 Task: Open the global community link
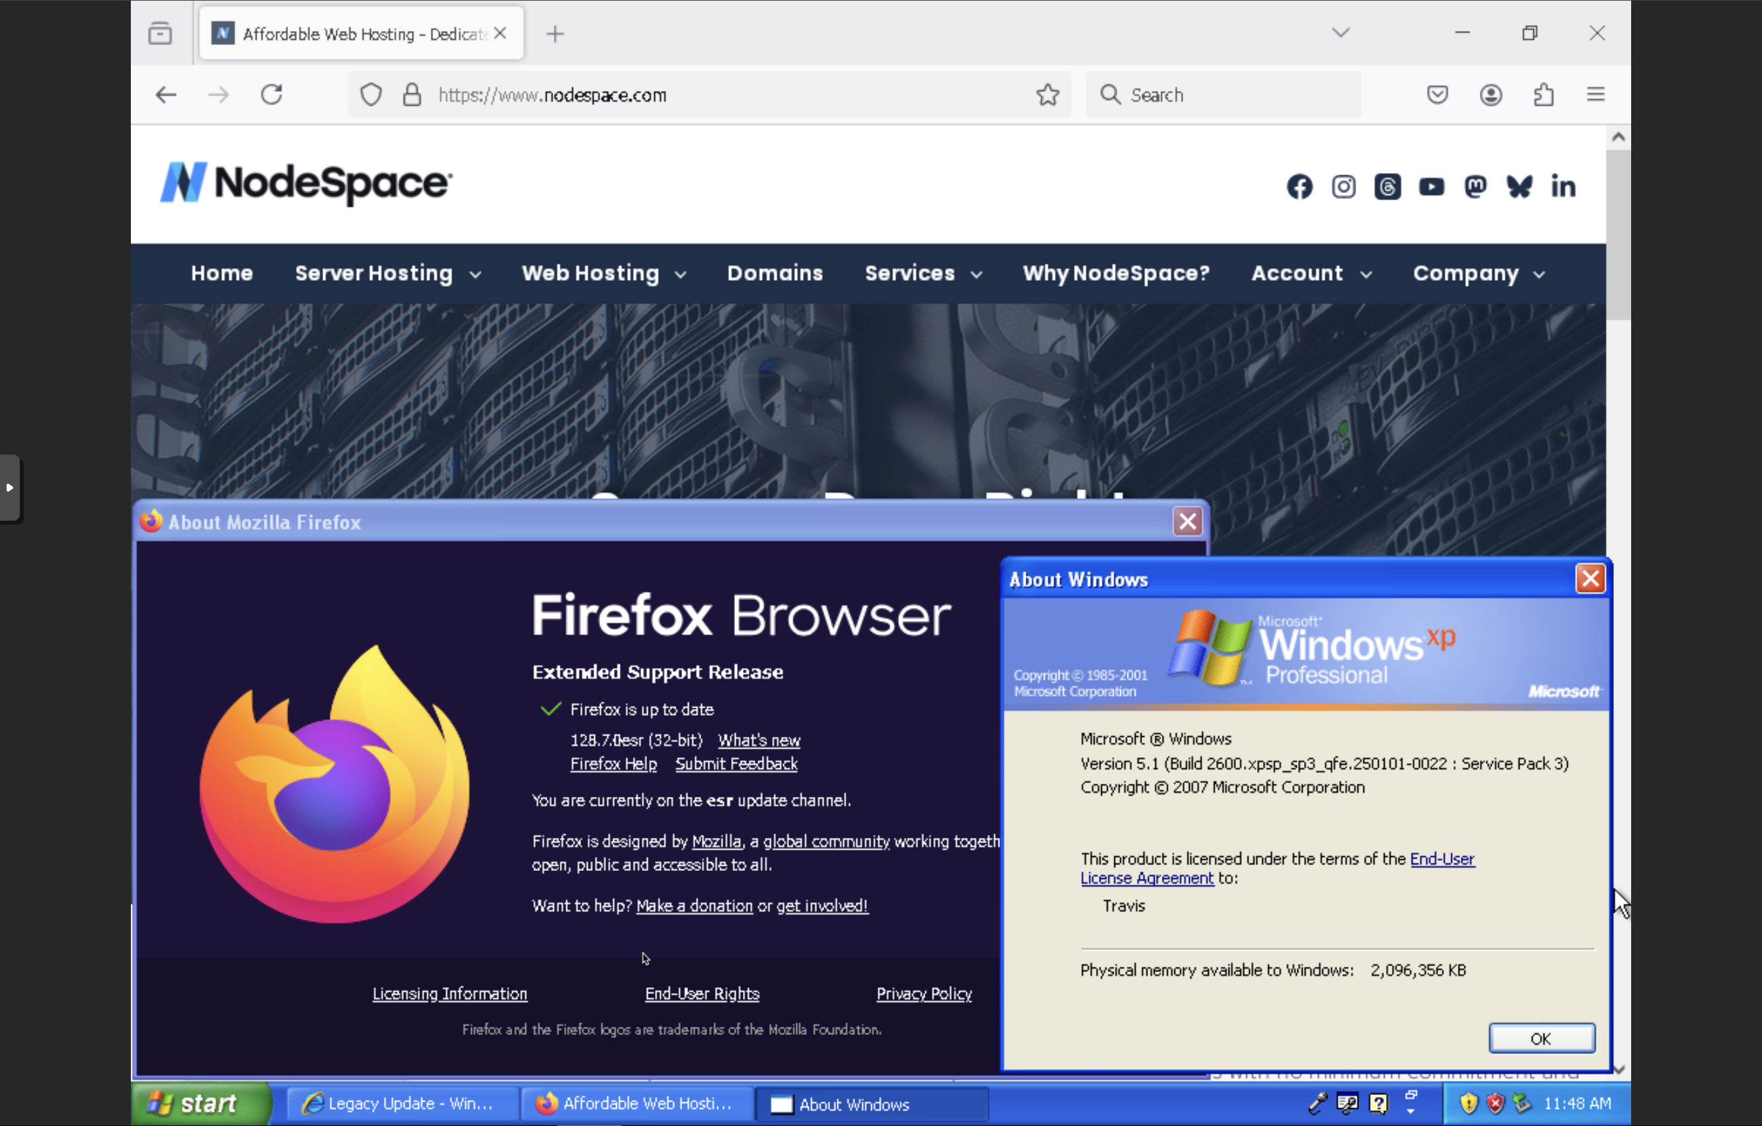click(x=826, y=841)
